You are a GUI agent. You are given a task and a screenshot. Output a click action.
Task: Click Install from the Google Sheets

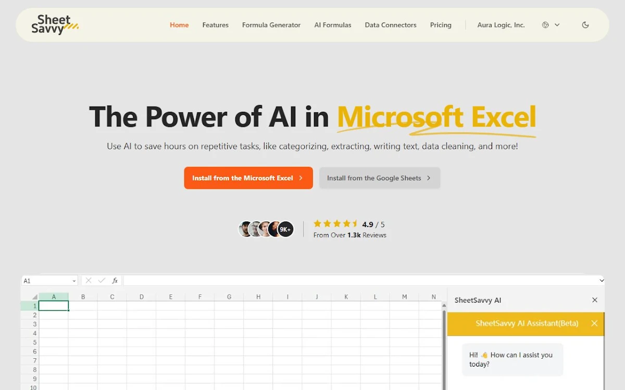coord(380,178)
